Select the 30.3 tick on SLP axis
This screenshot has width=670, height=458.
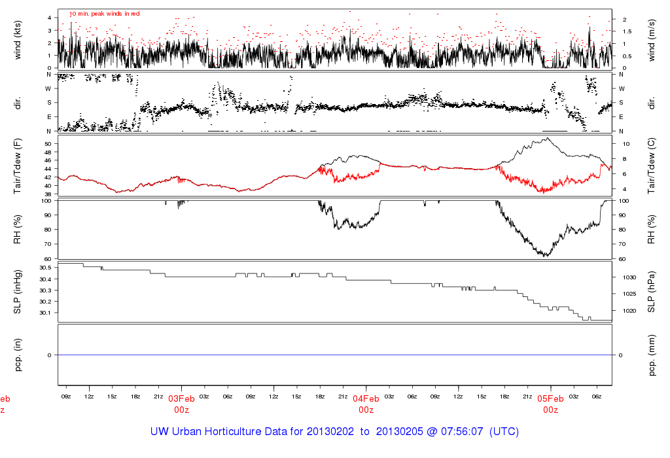tap(45, 291)
